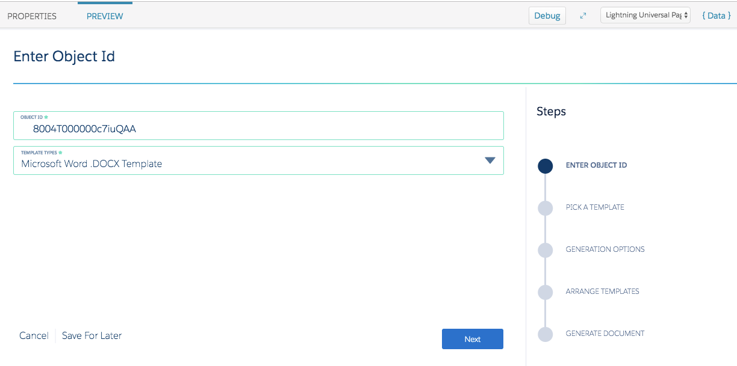
Task: Click the Steps heading
Action: [x=551, y=111]
